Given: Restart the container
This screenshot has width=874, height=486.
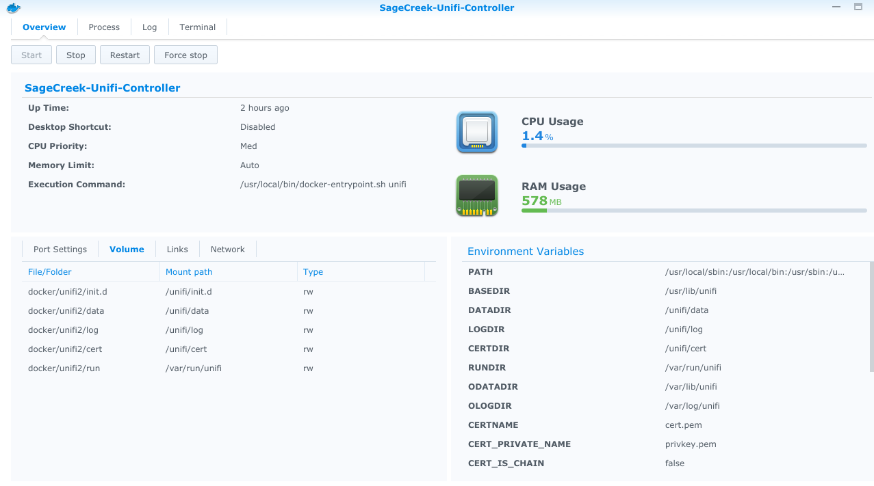Looking at the screenshot, I should [x=125, y=55].
